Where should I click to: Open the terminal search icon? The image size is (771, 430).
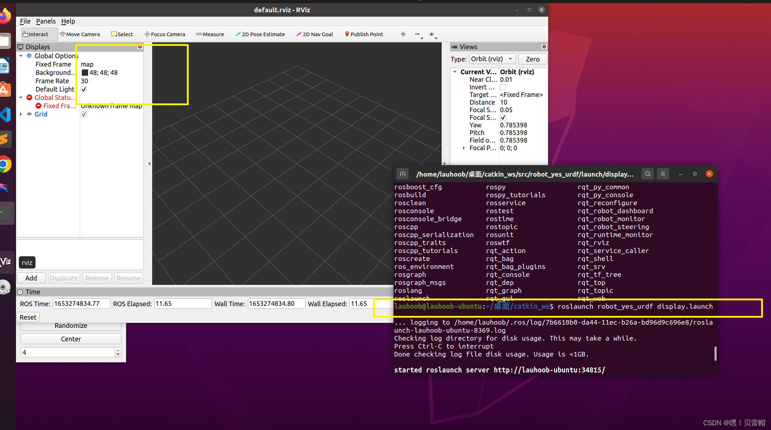click(x=647, y=174)
